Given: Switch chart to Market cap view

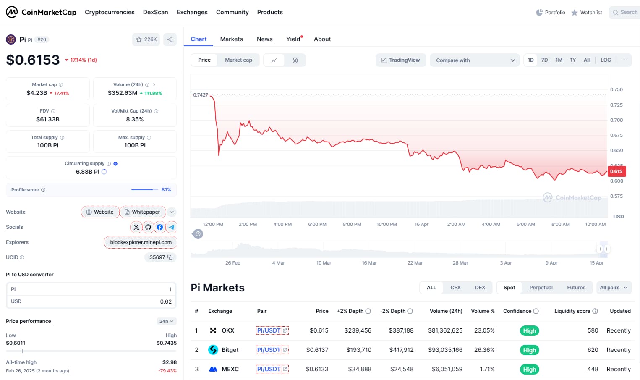Looking at the screenshot, I should tap(238, 60).
